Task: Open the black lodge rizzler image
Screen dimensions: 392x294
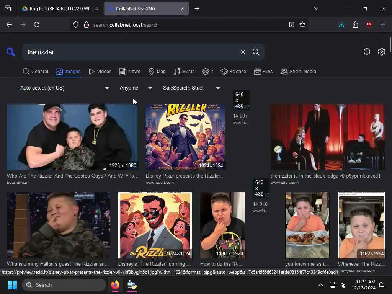Action: click(x=328, y=137)
